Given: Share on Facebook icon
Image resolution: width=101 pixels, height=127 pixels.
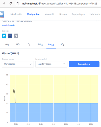Looking at the screenshot, I should 10,36.
